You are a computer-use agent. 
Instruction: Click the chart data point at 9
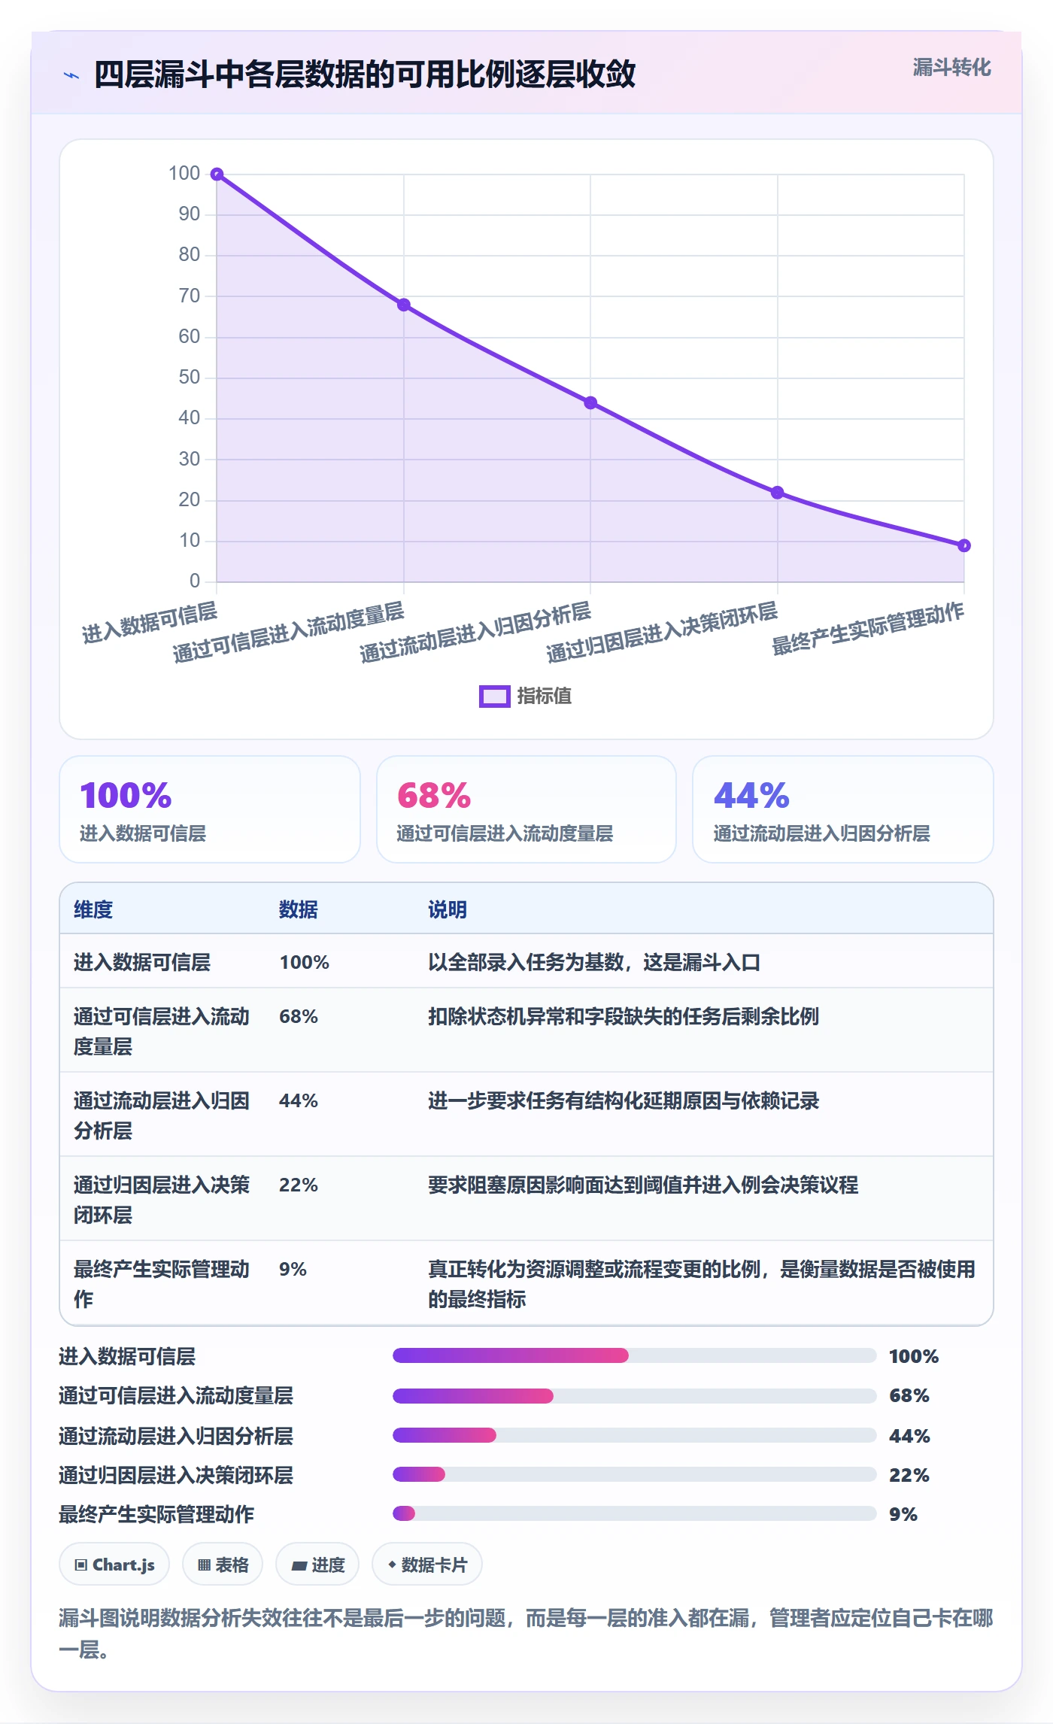coord(964,545)
